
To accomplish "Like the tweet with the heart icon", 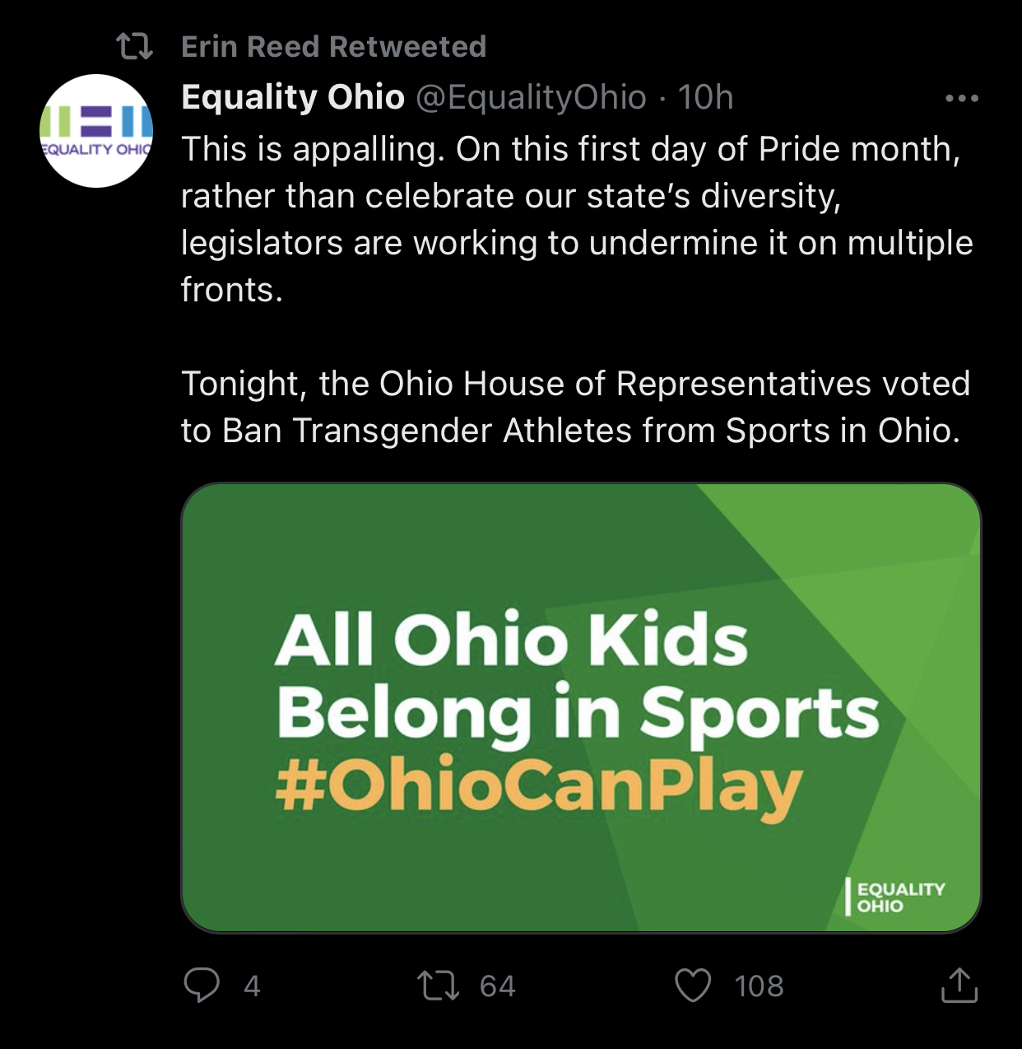I will [x=693, y=986].
